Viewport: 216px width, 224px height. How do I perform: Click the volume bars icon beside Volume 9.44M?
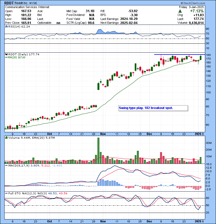point(6,138)
